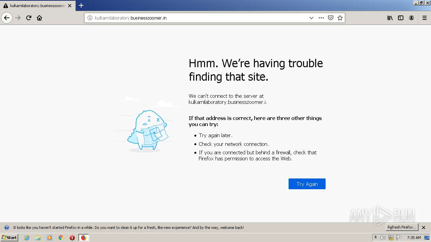The image size is (431, 242).
Task: Open the Firefox hamburger menu
Action: tap(424, 18)
